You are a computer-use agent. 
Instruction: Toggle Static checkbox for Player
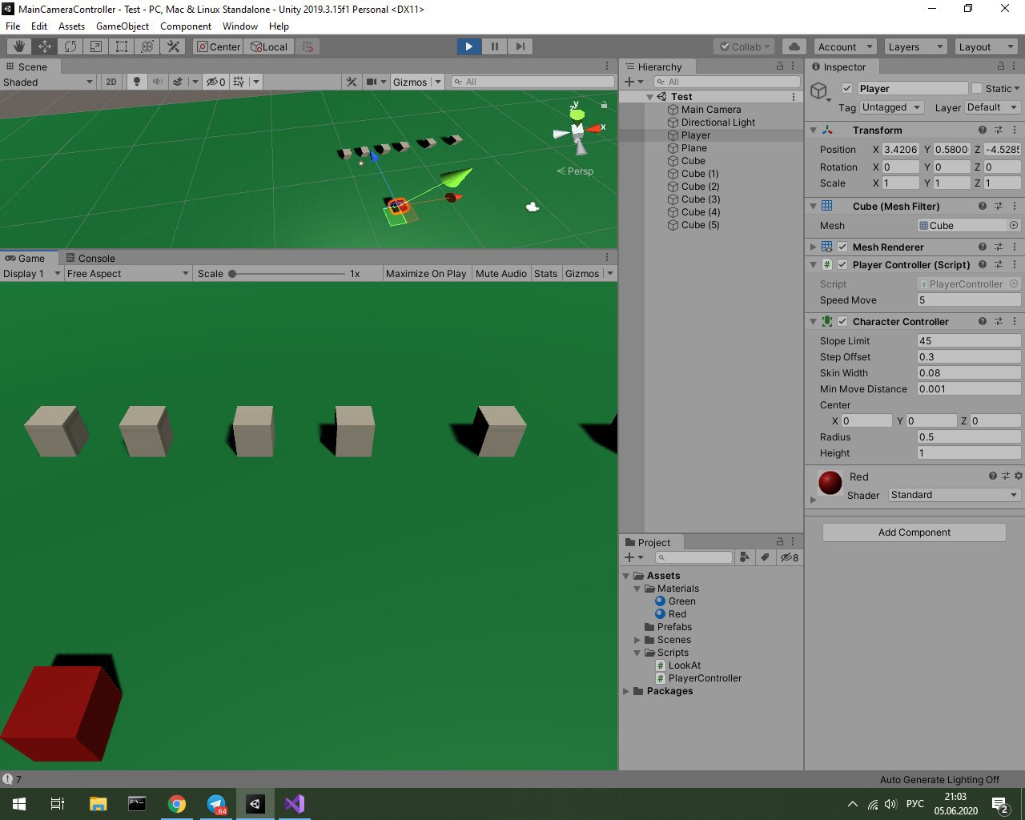(977, 88)
